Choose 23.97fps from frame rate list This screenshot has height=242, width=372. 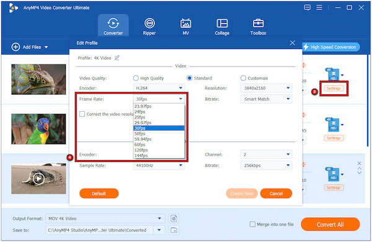159,106
